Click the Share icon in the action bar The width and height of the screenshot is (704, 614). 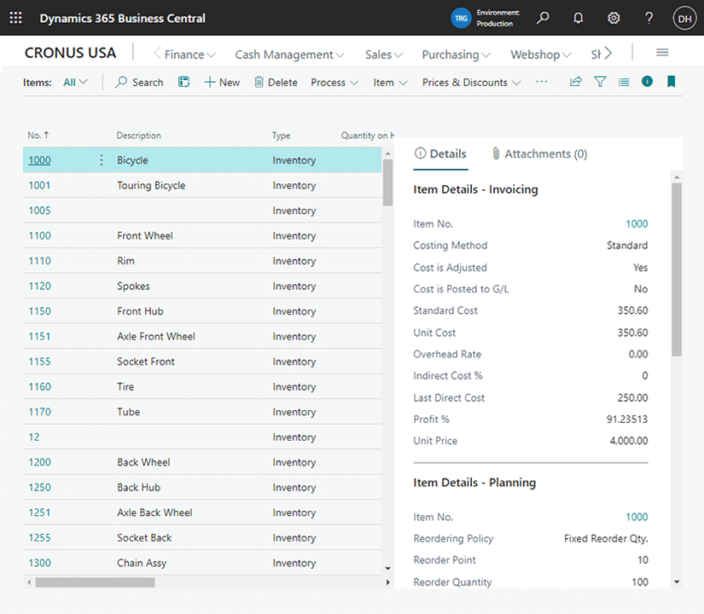576,82
